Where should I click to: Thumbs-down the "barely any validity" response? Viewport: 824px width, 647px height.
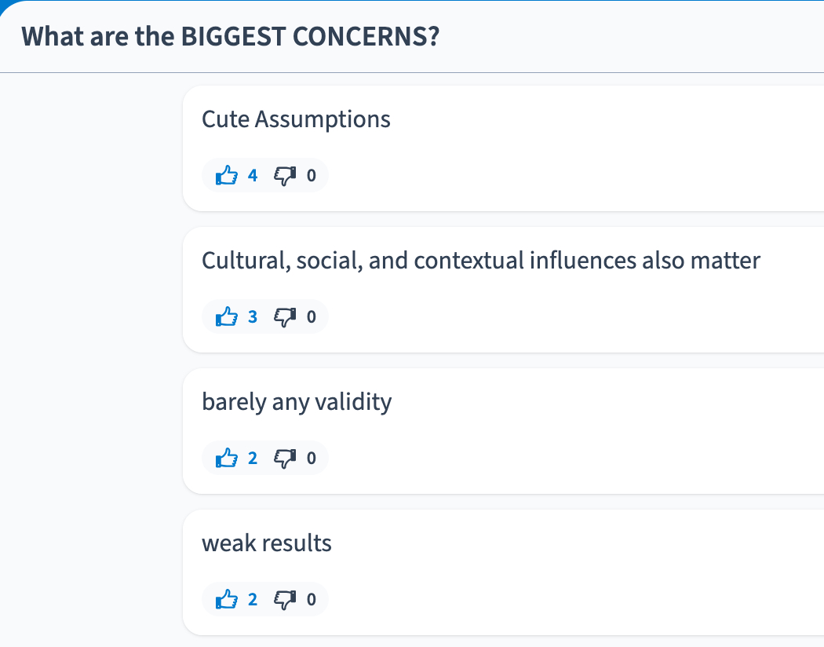[x=284, y=458]
